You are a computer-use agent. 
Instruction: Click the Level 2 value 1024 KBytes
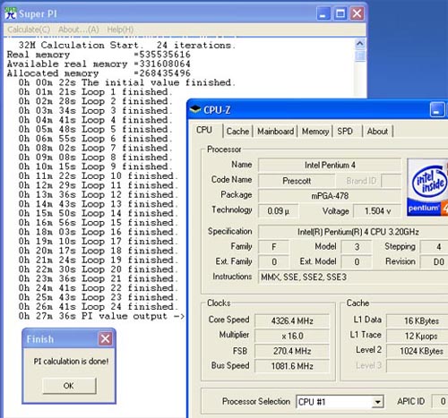[x=418, y=351]
